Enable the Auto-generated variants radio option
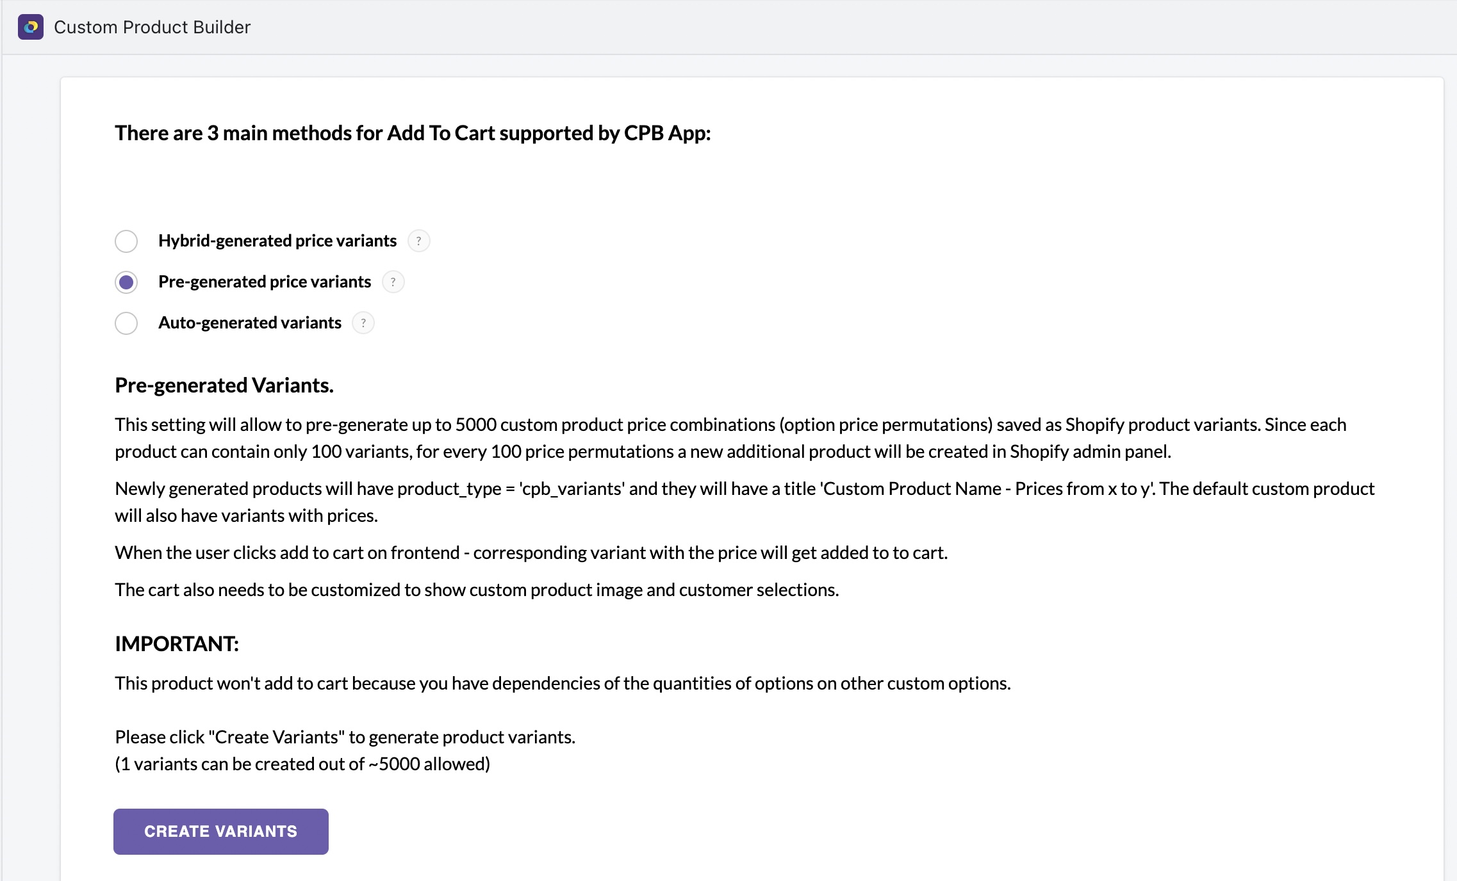This screenshot has height=881, width=1457. [x=126, y=323]
